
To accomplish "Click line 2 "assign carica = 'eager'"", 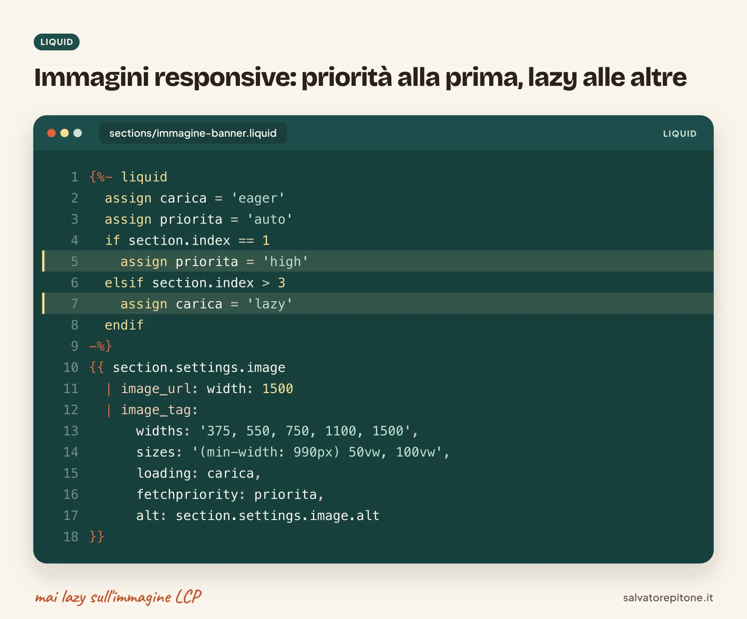I will coord(195,198).
